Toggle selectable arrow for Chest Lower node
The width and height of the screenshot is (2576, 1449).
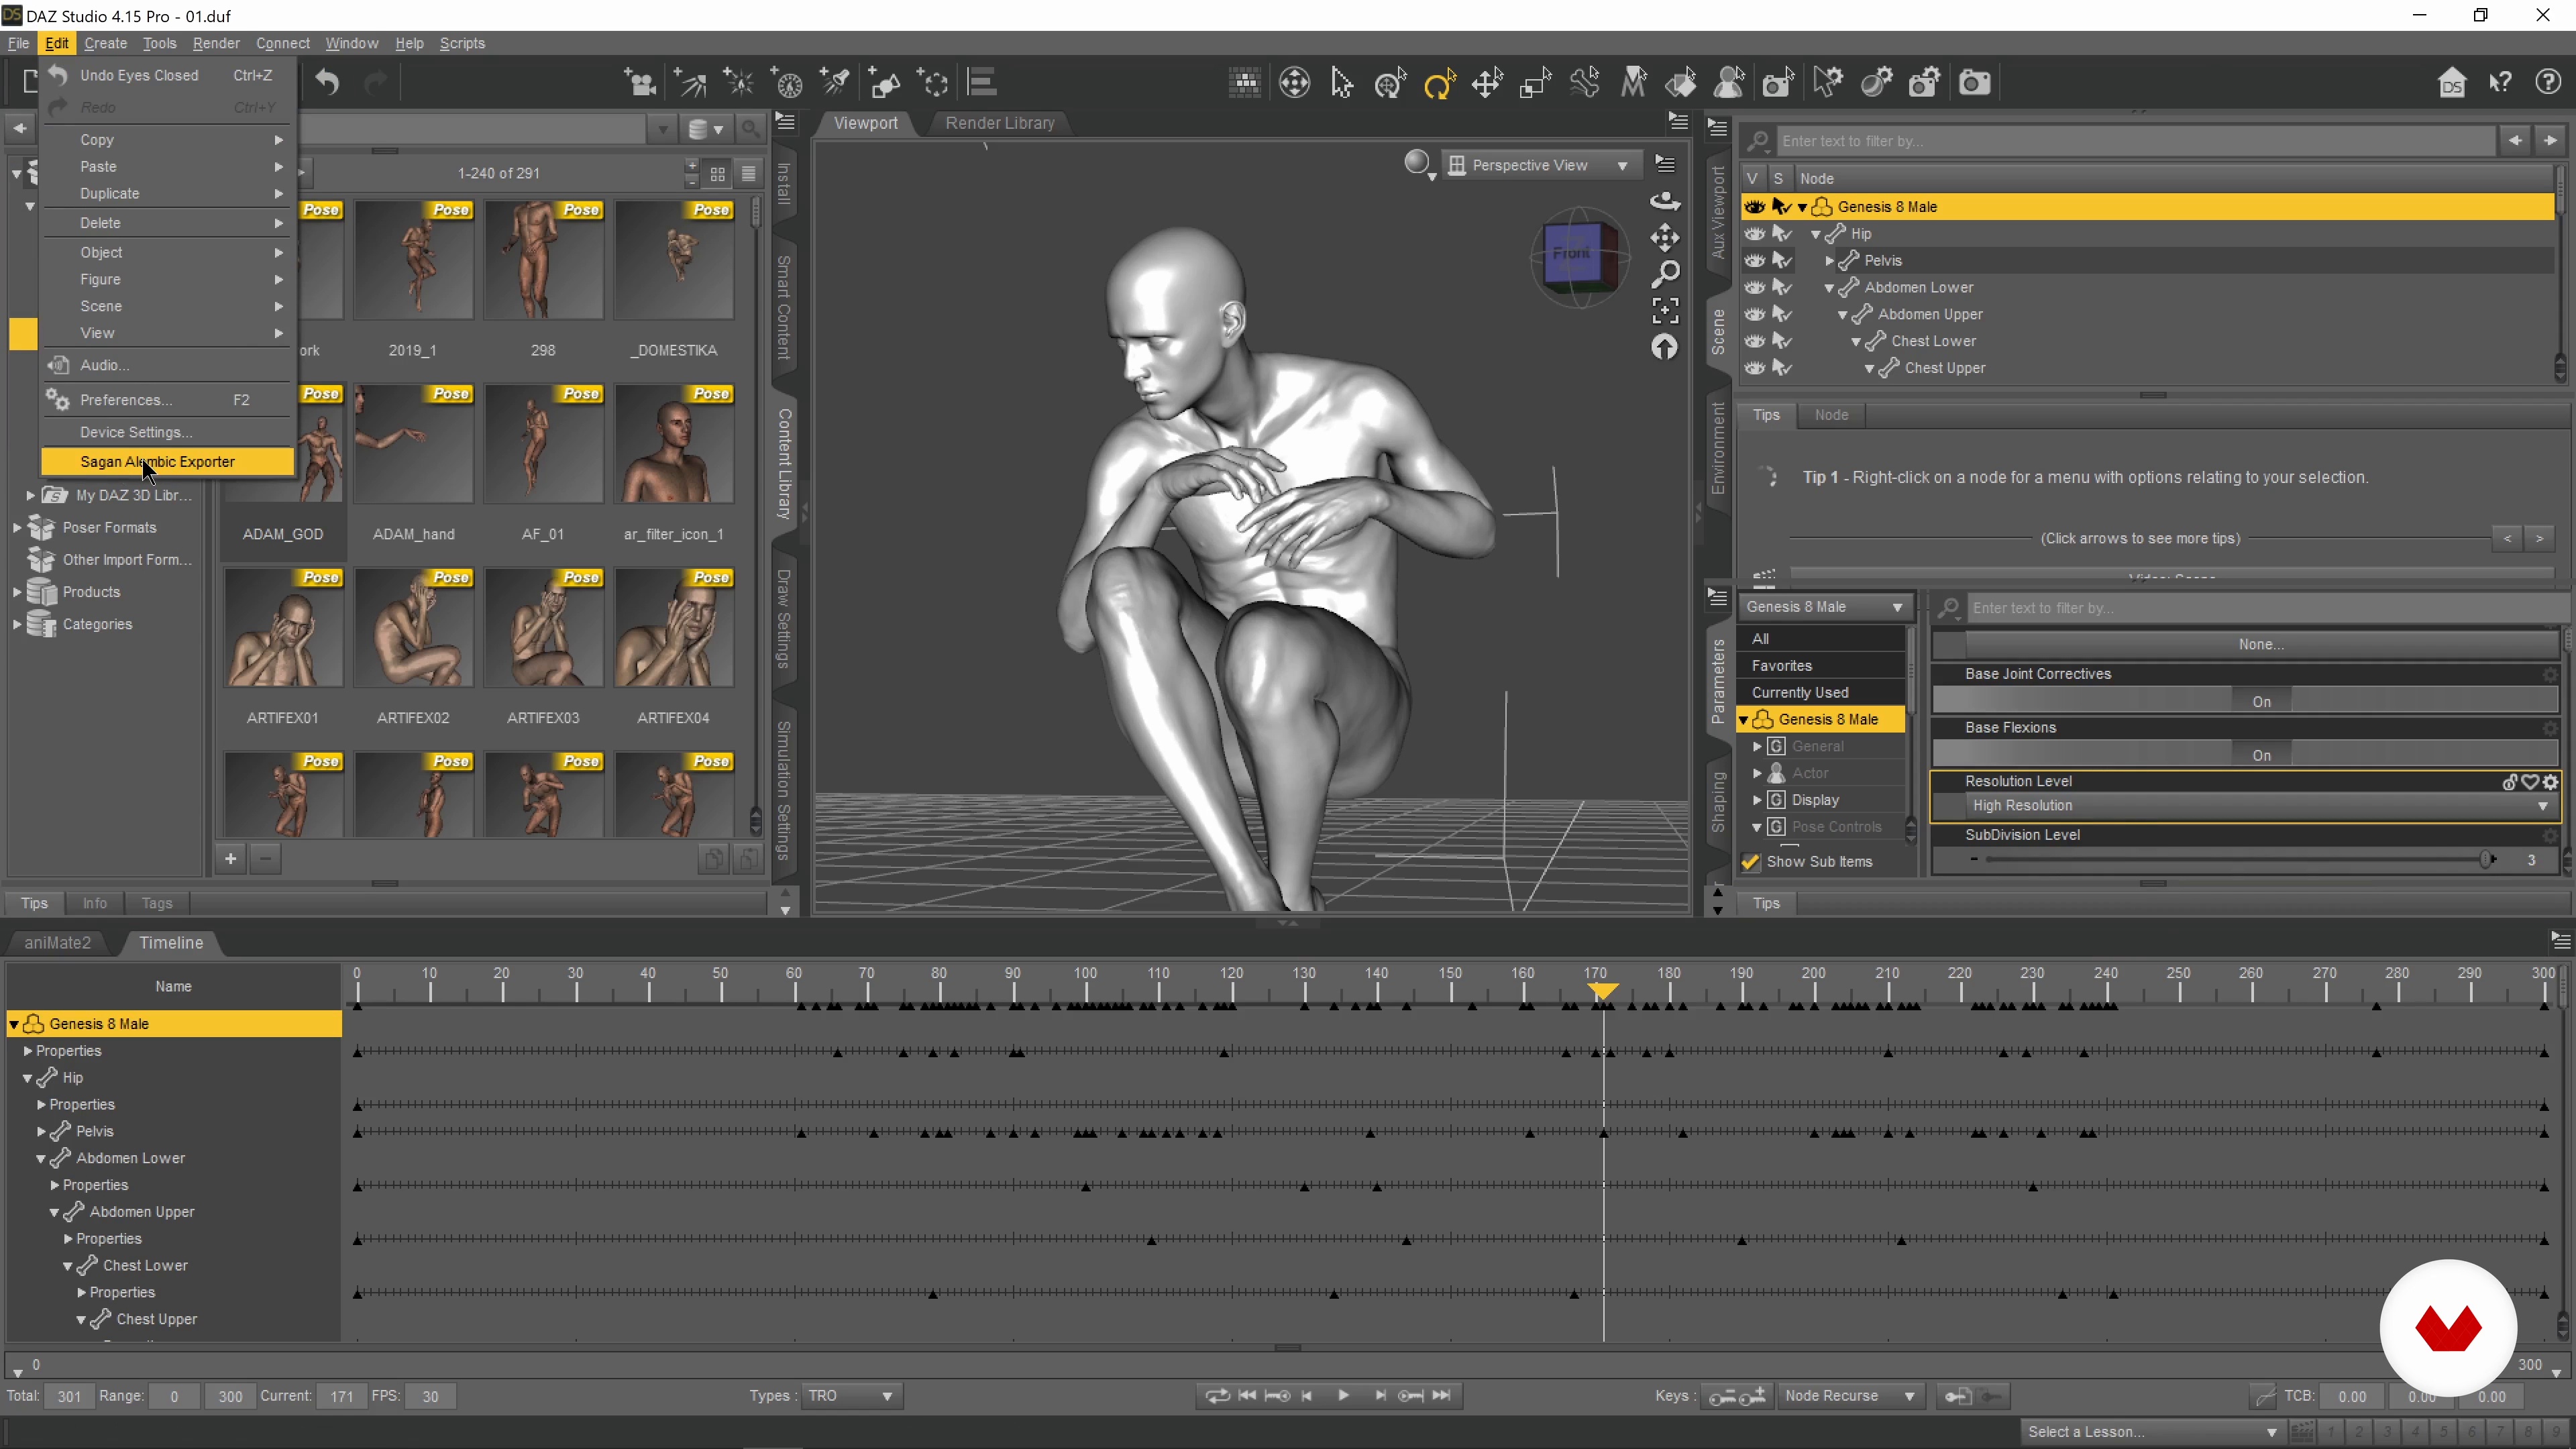(x=1782, y=341)
